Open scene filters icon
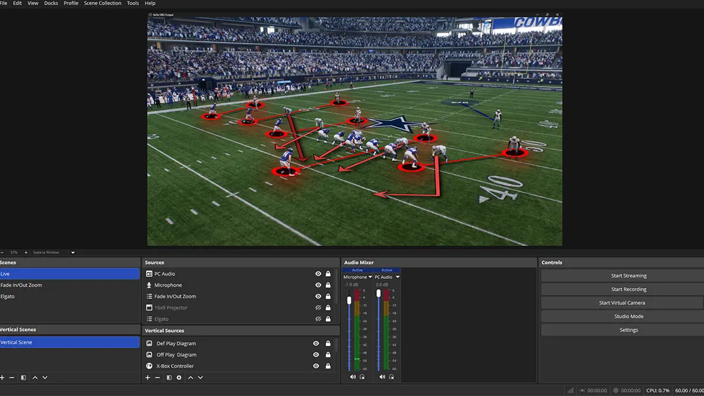The height and width of the screenshot is (396, 704). (23, 378)
